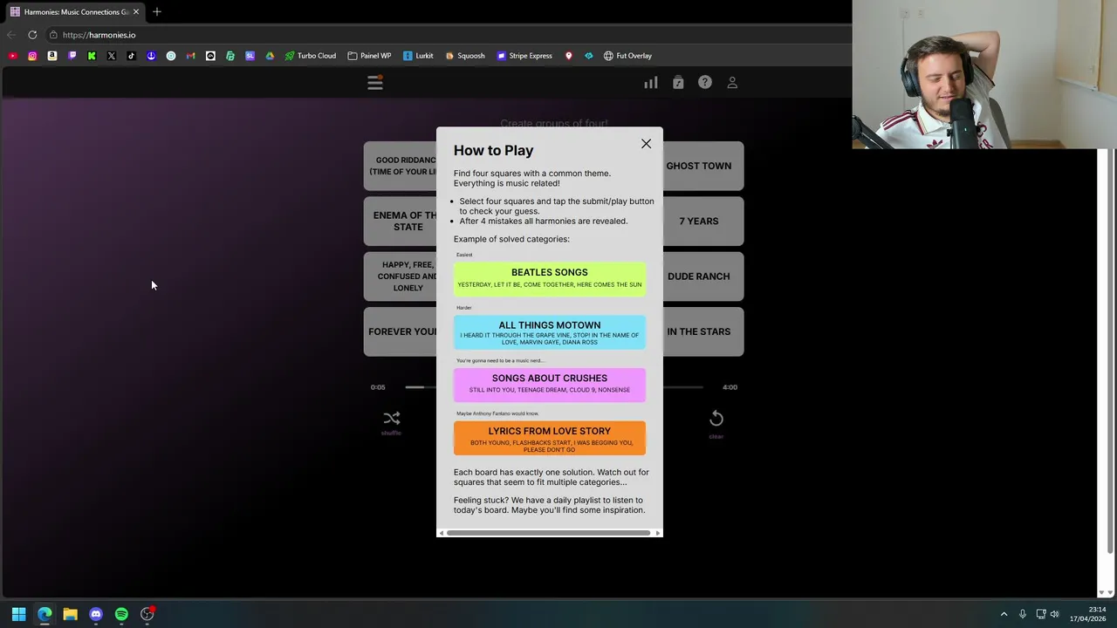Click the SONGS ABOUT CRUSHES example category

[550, 384]
